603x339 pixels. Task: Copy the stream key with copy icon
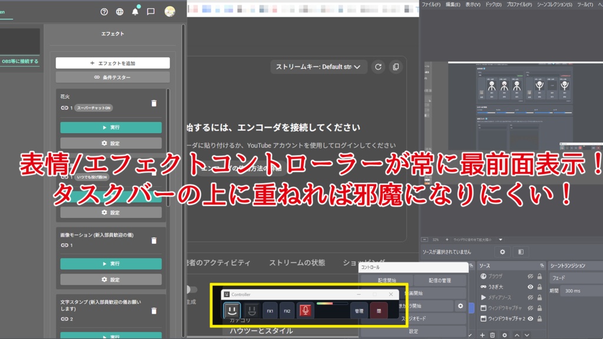click(396, 67)
